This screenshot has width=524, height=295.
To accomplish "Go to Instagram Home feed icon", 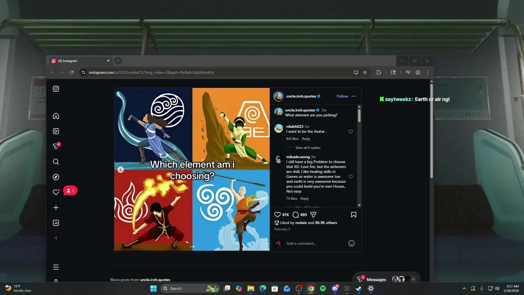I will [x=56, y=116].
